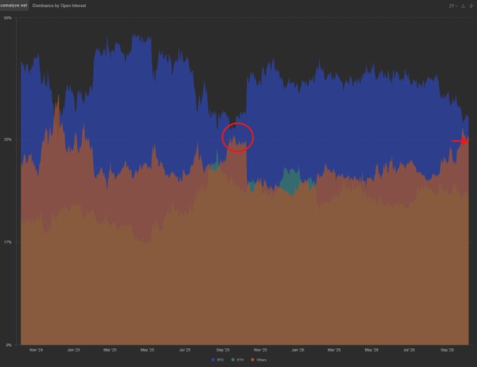Image resolution: width=477 pixels, height=367 pixels.
Task: Toggle BTC series in the legend
Action: click(x=217, y=360)
